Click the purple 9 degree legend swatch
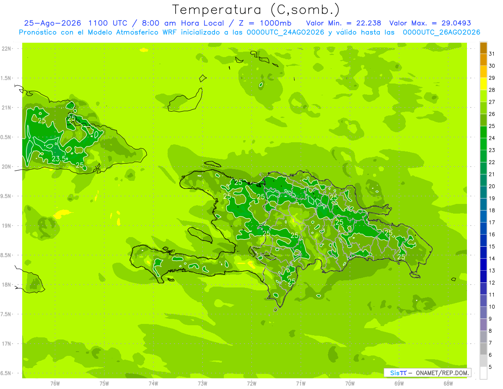This screenshot has width=503, height=389. pyautogui.click(x=483, y=313)
